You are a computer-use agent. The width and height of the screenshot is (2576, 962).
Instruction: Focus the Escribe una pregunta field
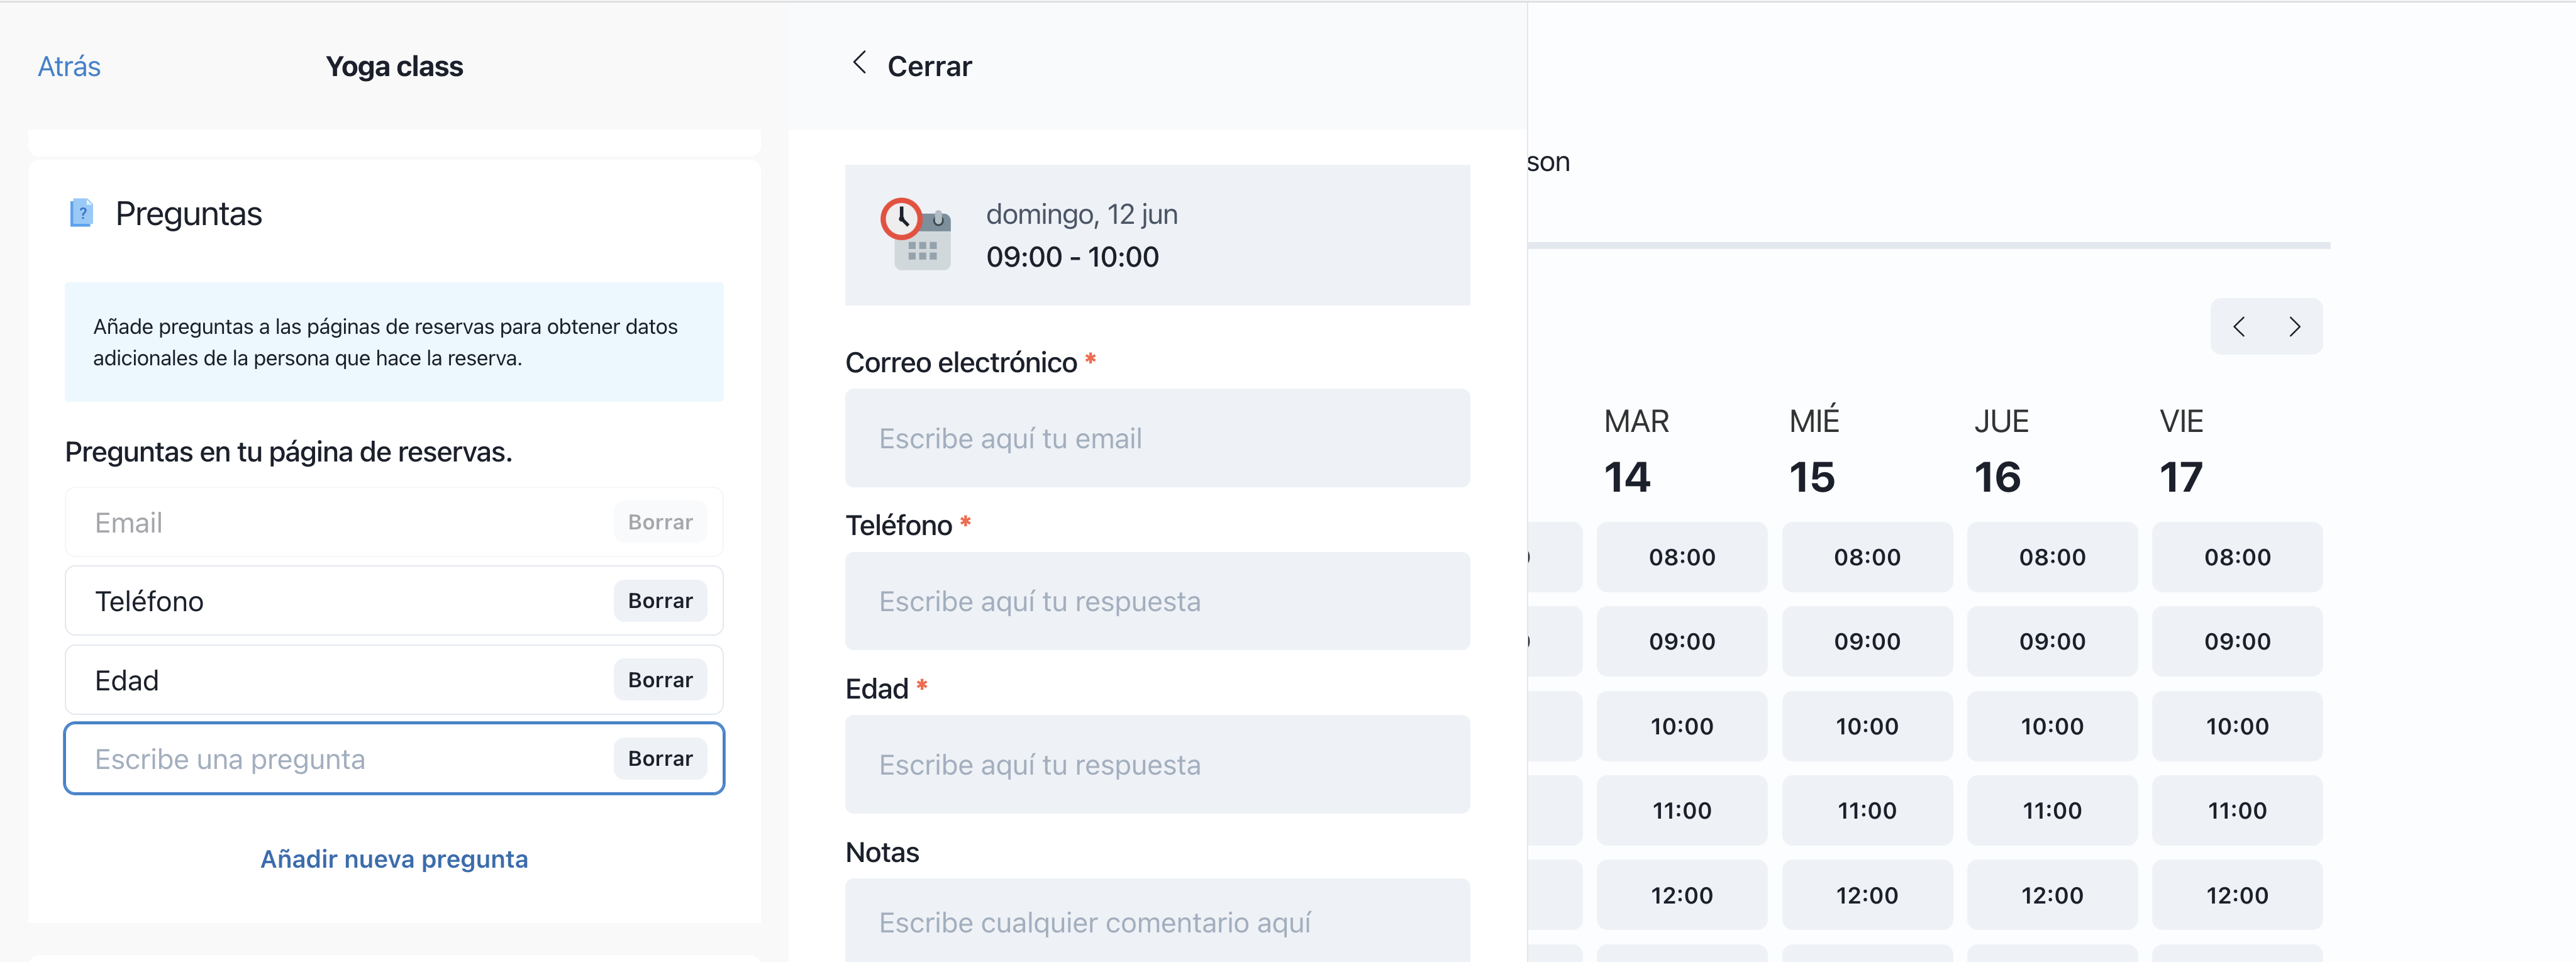coord(340,759)
